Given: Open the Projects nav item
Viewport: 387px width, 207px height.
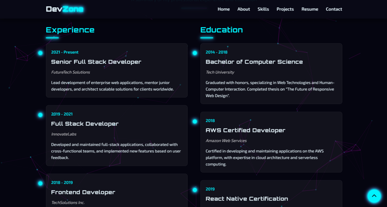Looking at the screenshot, I should pos(285,9).
